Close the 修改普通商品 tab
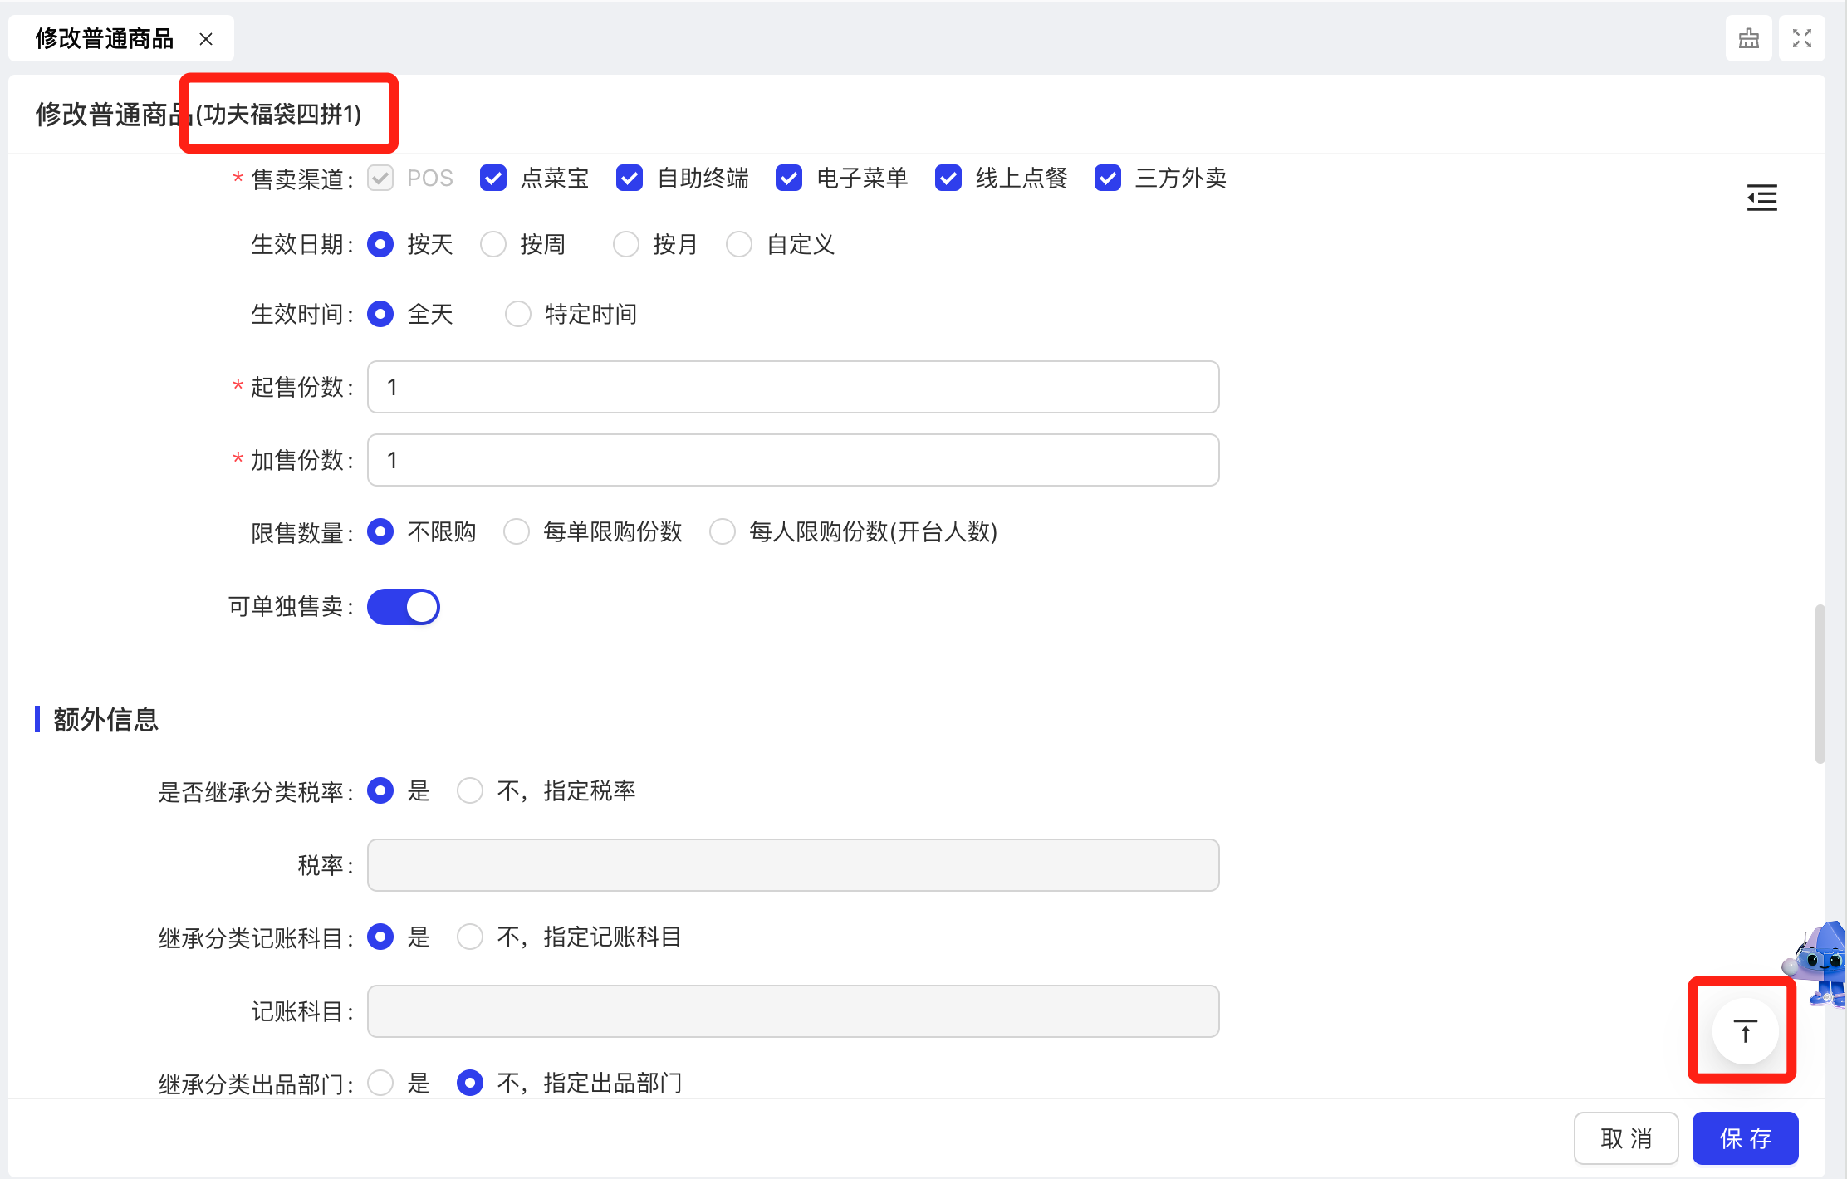Viewport: 1847px width, 1179px height. 206,39
